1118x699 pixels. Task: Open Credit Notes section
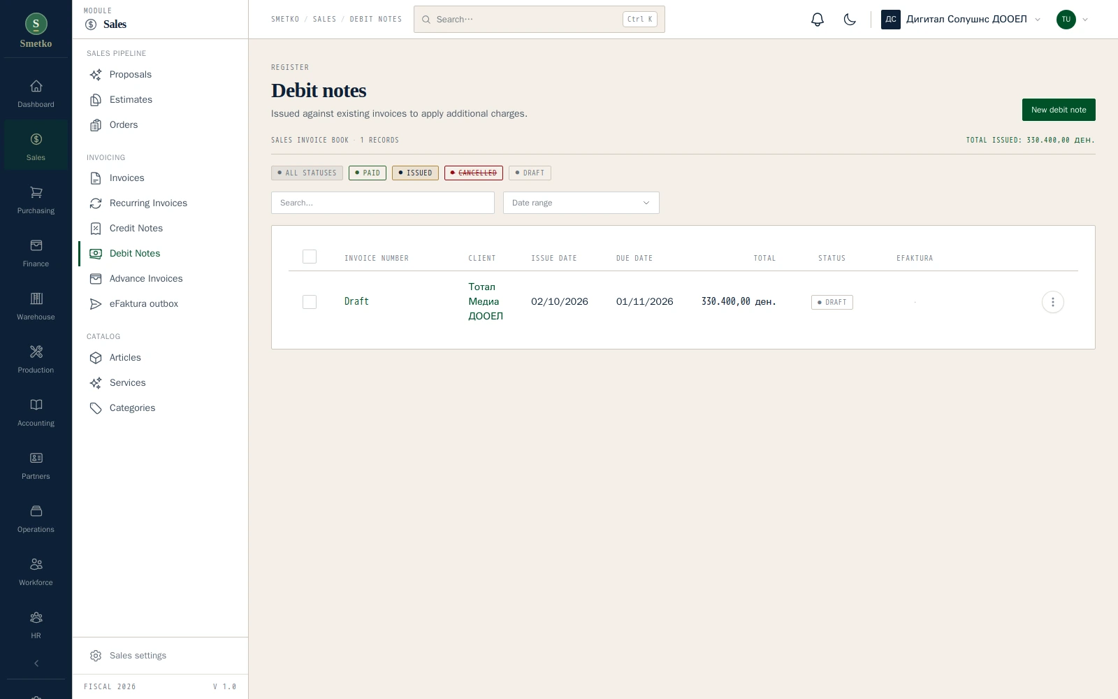160,229
